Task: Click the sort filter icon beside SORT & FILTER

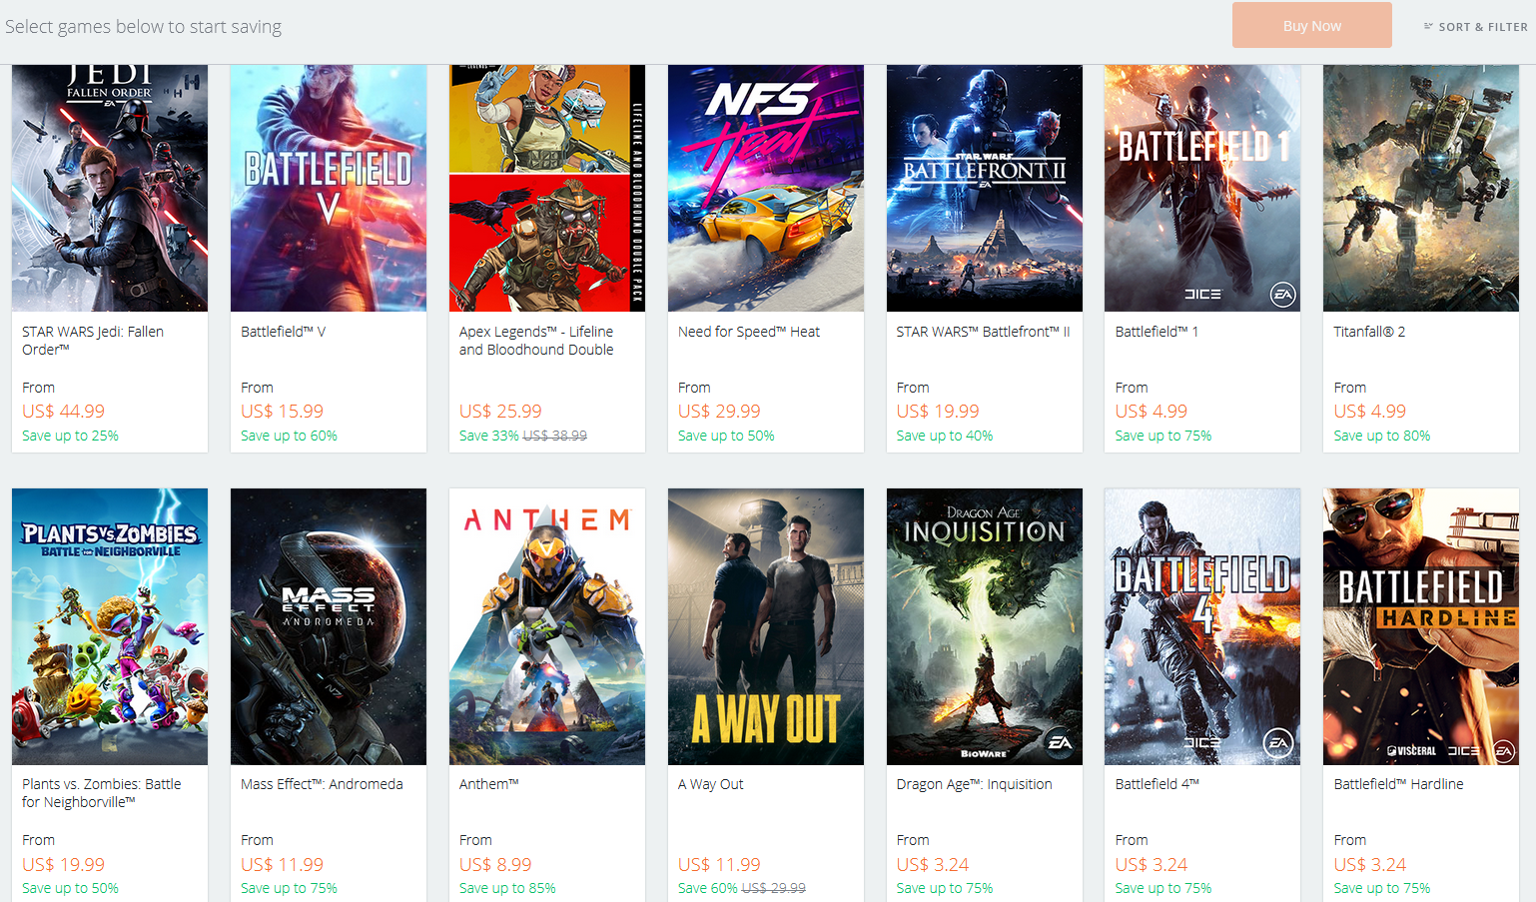Action: click(x=1428, y=27)
